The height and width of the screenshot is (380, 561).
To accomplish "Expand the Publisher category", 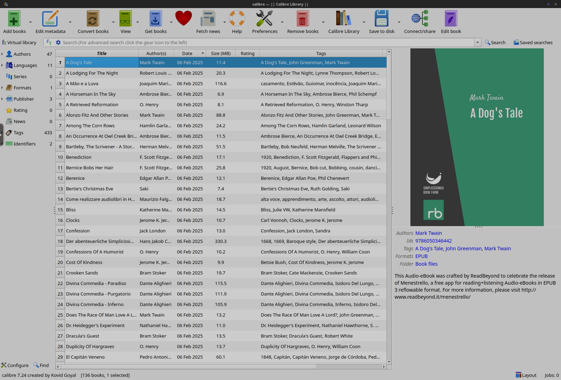I will [2, 99].
